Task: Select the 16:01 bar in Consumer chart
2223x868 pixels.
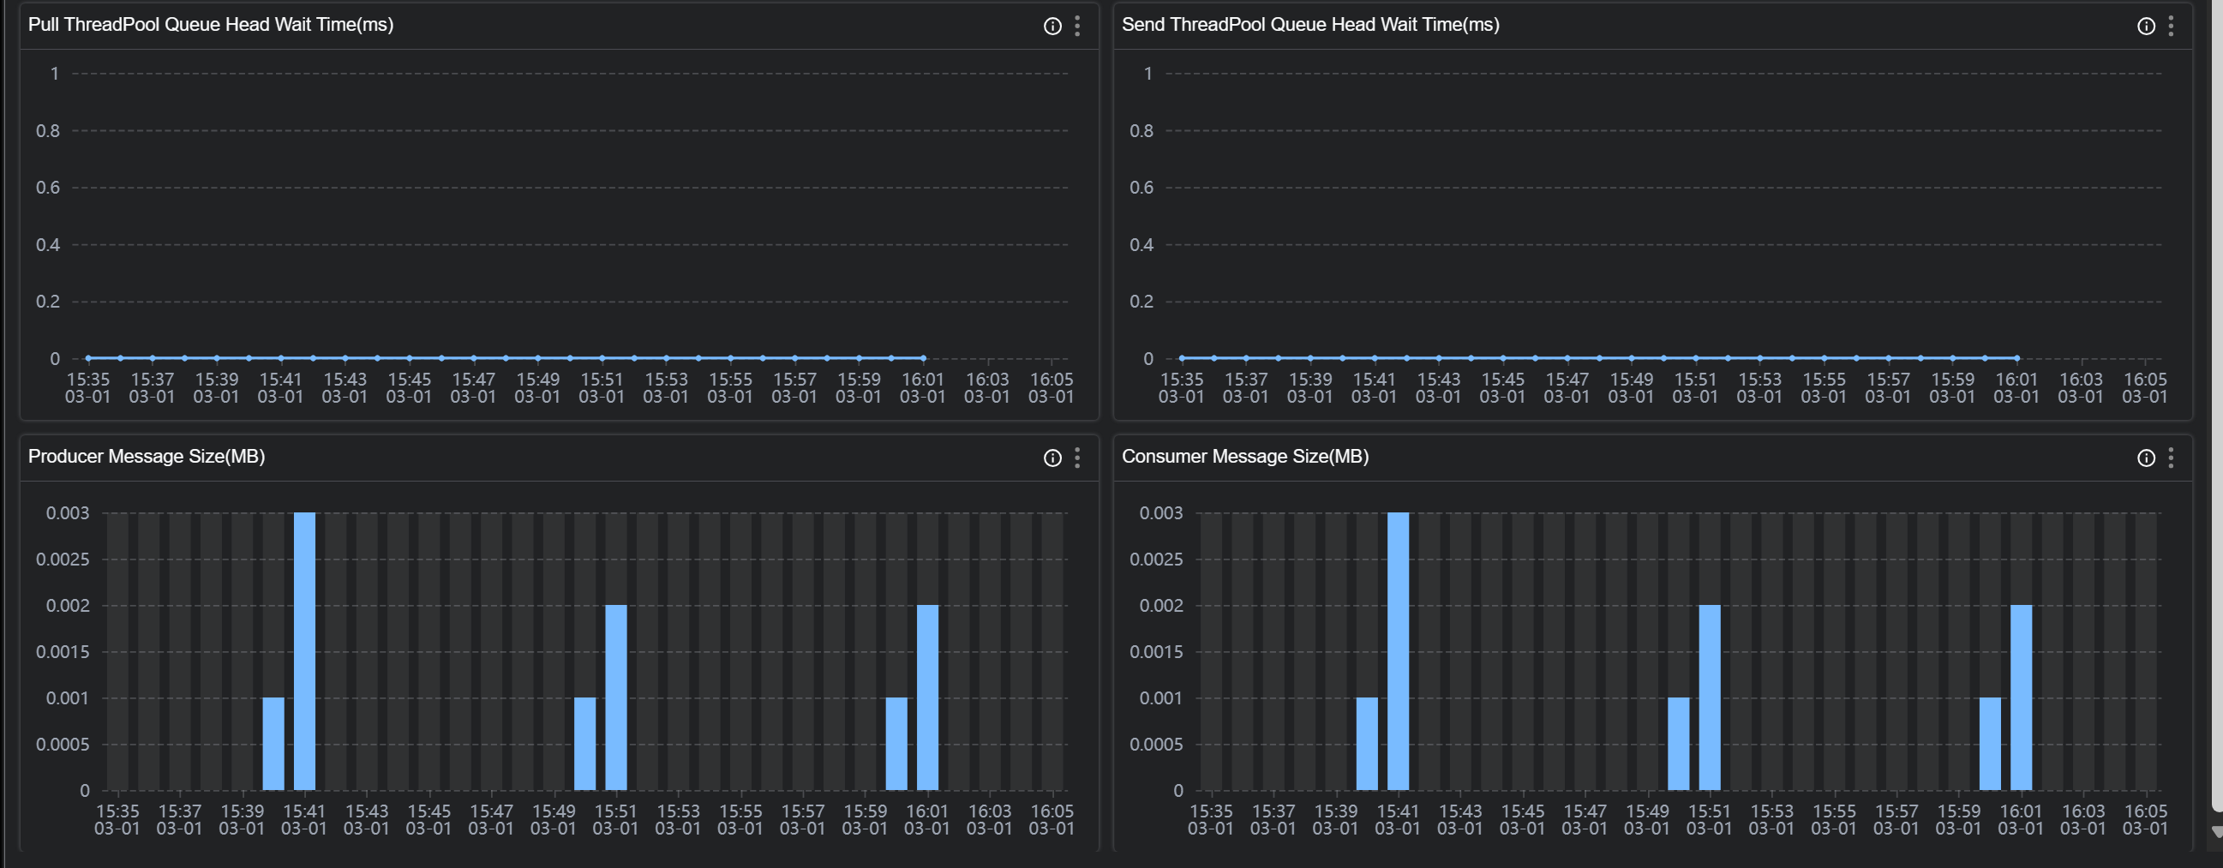Action: 2020,697
